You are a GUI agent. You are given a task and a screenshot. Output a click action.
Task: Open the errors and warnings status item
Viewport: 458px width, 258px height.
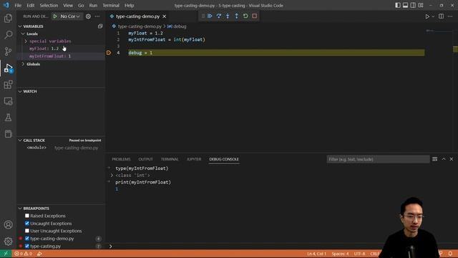23,254
